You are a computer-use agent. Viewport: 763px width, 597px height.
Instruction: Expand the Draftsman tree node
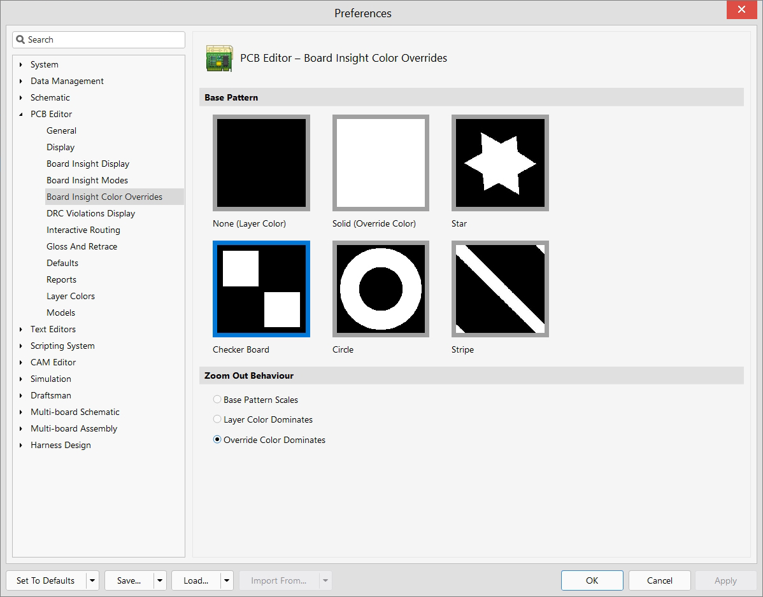tap(21, 396)
